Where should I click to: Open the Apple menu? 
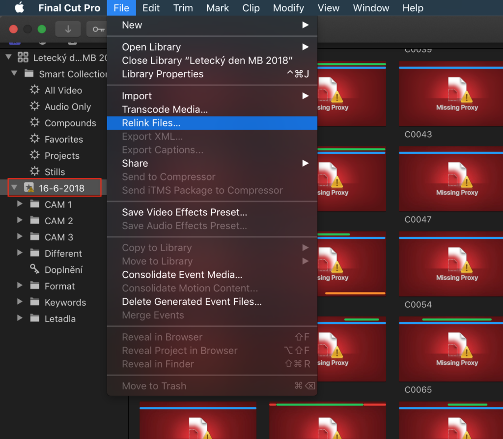coord(19,7)
